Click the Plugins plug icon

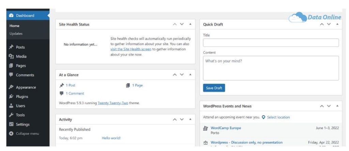click(11, 97)
